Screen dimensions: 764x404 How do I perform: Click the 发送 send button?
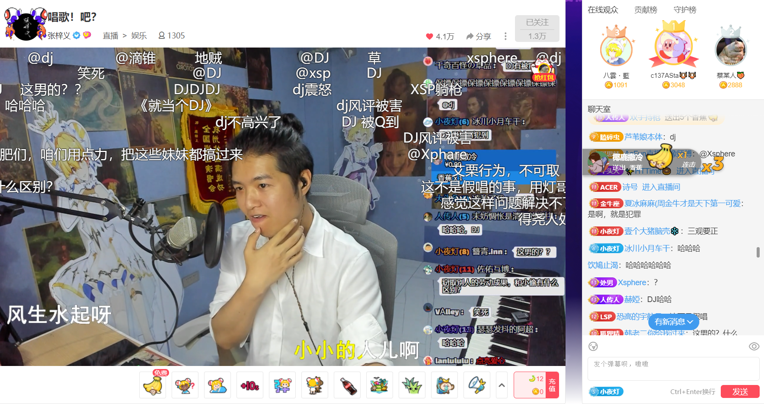[740, 391]
